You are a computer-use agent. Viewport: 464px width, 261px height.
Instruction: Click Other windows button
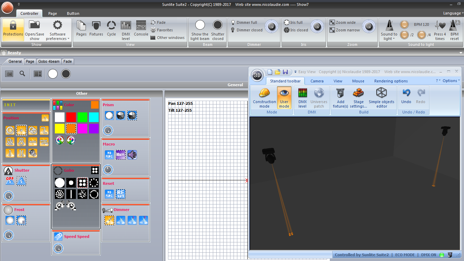(x=167, y=38)
